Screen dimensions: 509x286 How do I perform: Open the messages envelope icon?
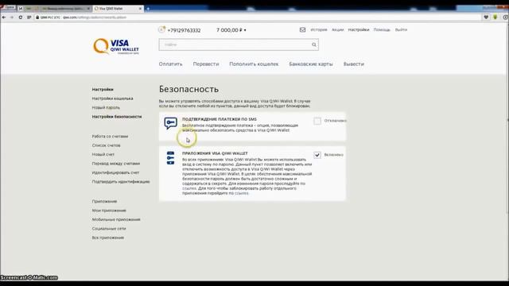click(302, 30)
